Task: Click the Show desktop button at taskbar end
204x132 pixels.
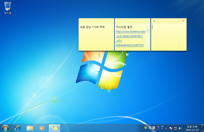Action: [x=202, y=128]
